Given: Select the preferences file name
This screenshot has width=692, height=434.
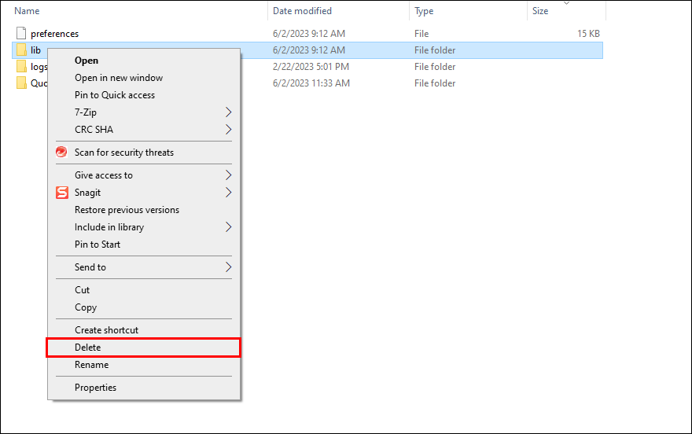Looking at the screenshot, I should coord(55,34).
